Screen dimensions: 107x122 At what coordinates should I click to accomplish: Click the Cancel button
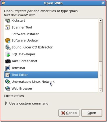pos(69,113)
